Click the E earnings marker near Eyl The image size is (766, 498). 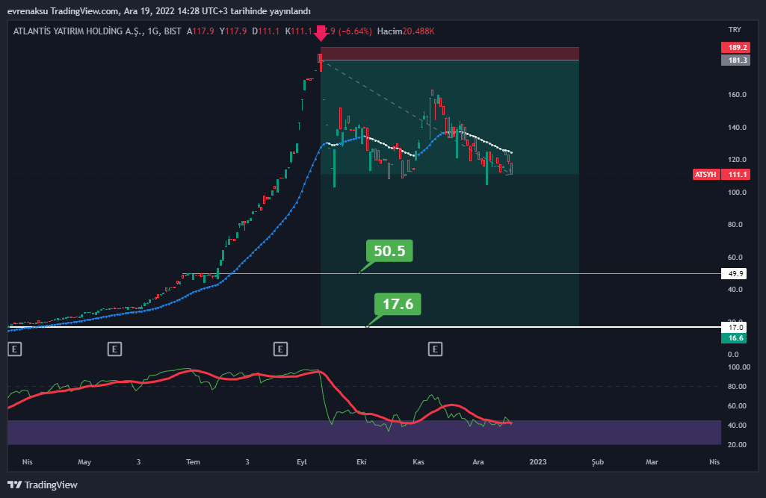[280, 349]
